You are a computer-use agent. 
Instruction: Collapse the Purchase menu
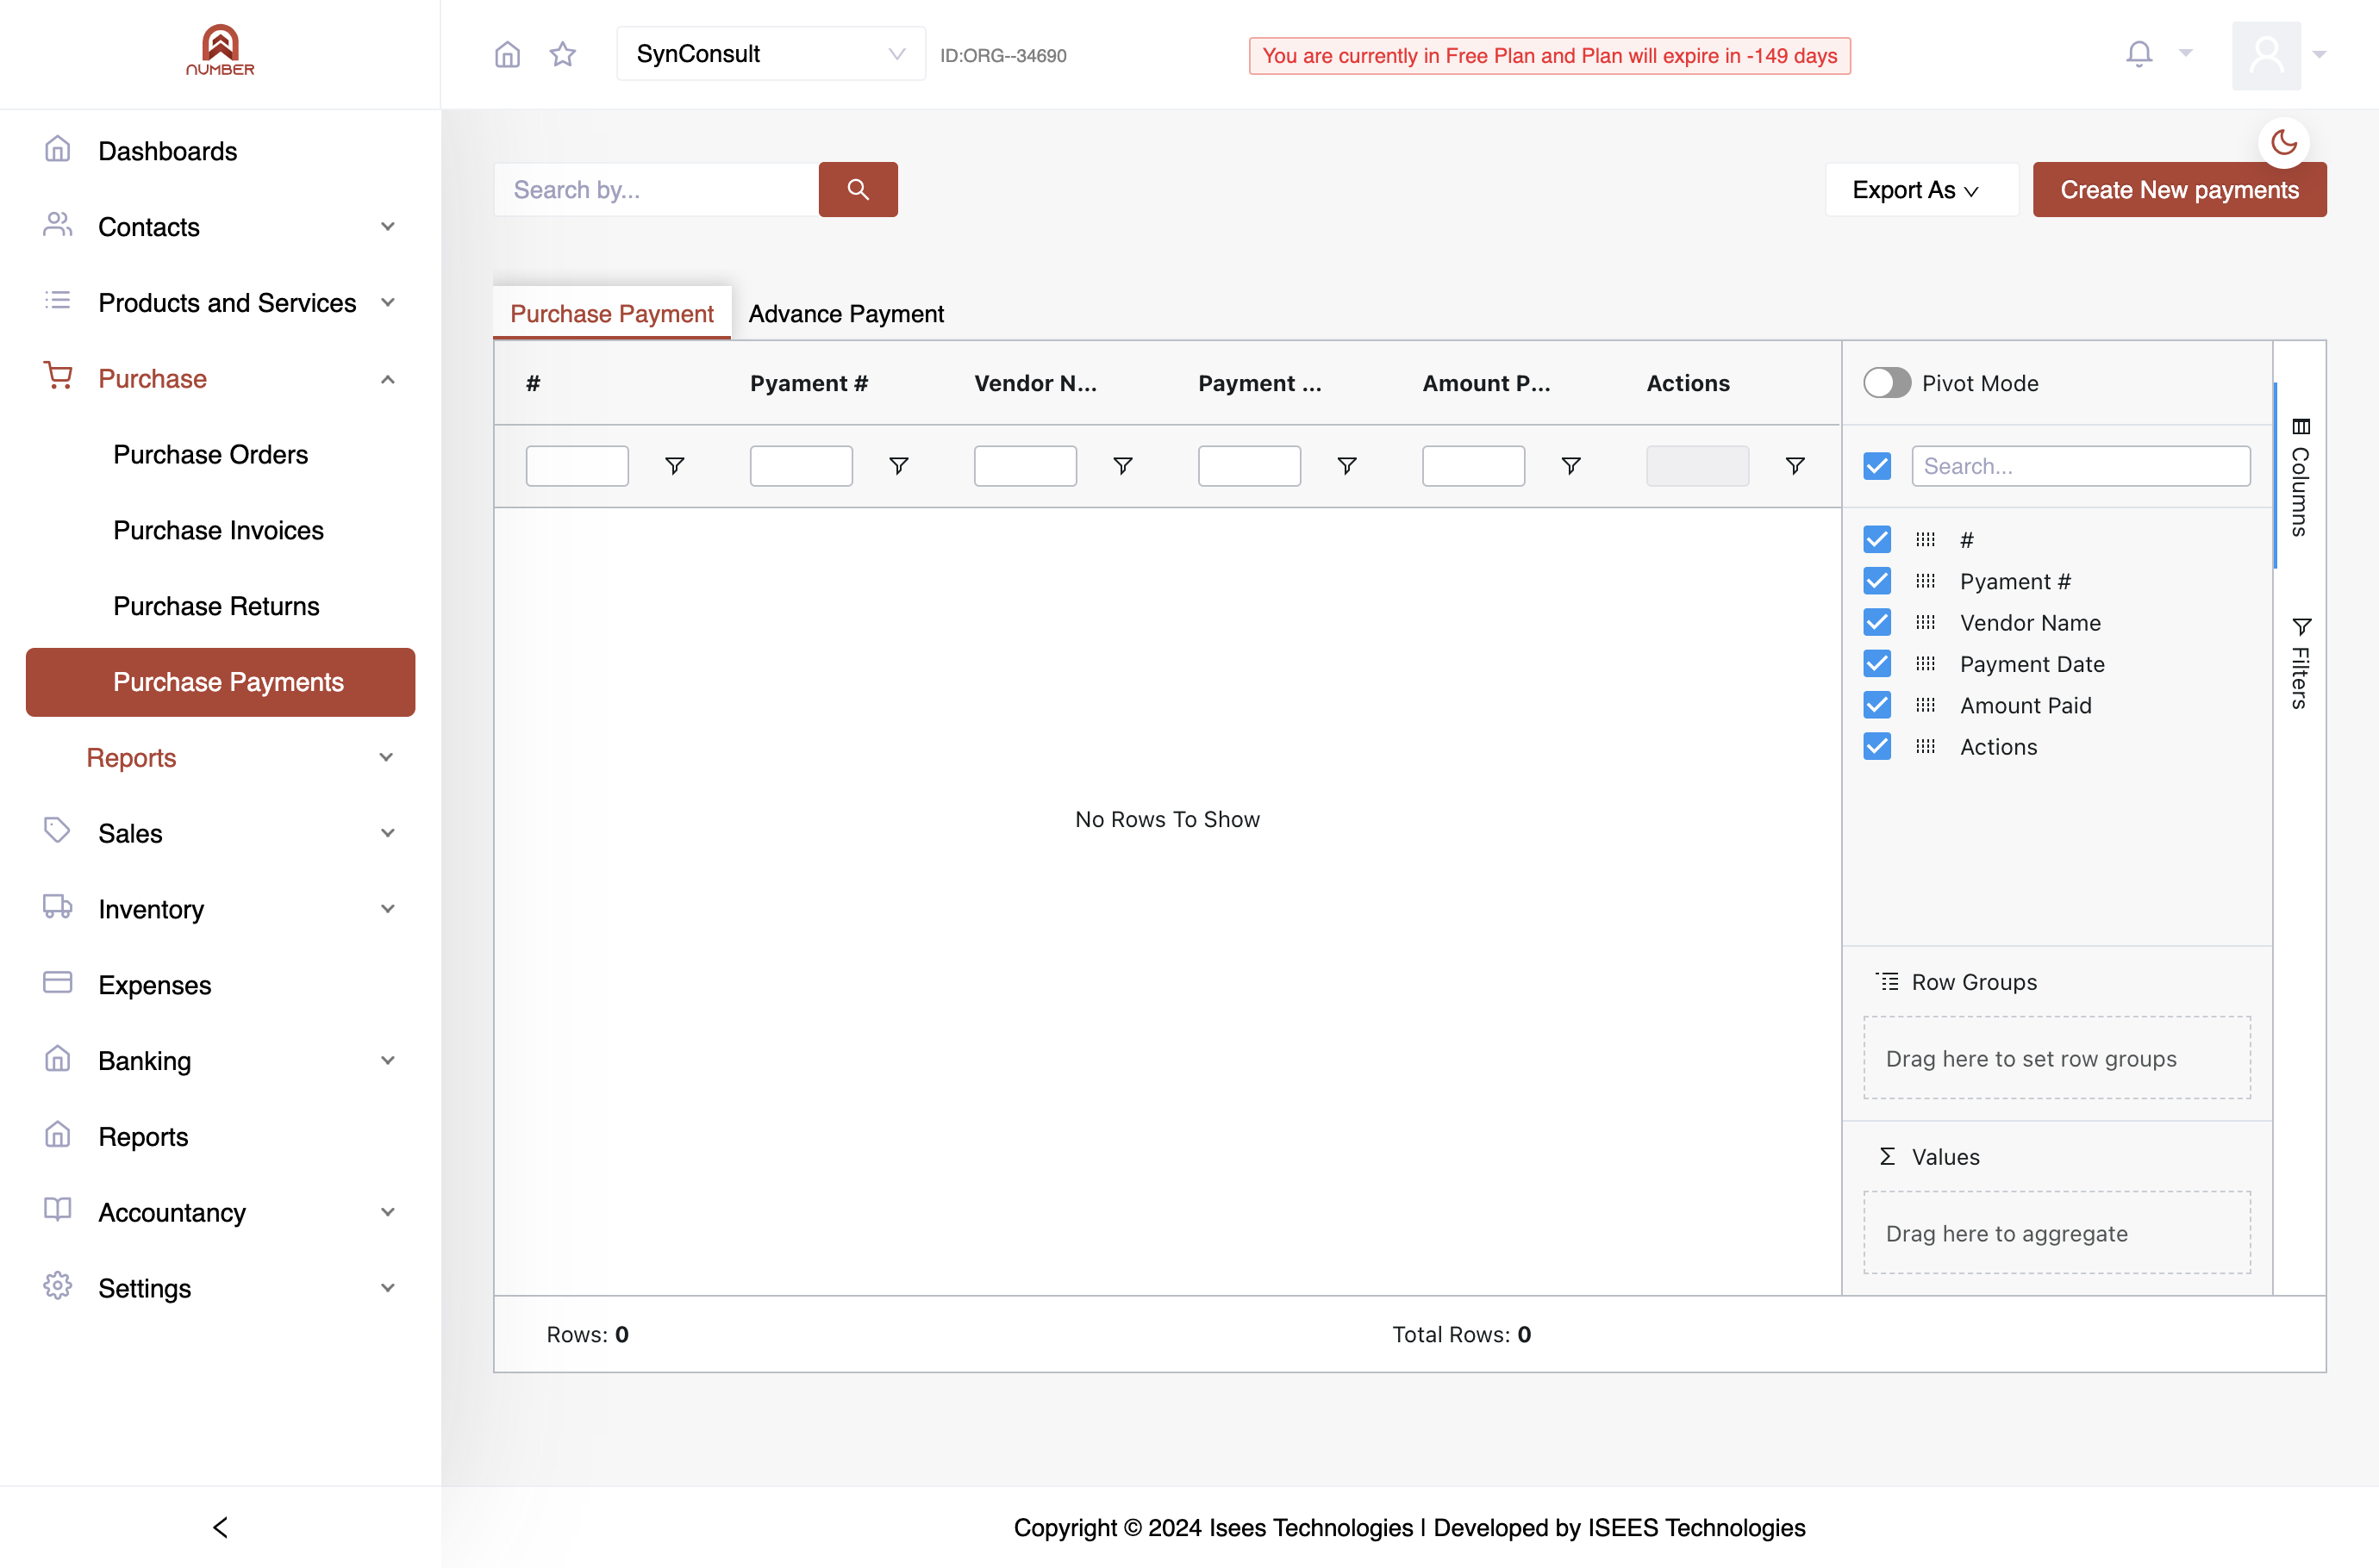[x=220, y=379]
